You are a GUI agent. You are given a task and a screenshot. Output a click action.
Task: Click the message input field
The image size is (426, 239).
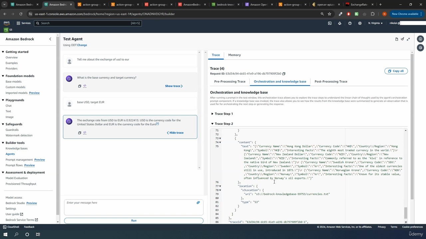click(x=133, y=207)
